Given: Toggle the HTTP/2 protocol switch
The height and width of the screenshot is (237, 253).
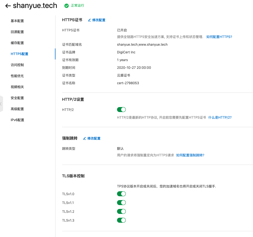Looking at the screenshot, I should click(121, 110).
